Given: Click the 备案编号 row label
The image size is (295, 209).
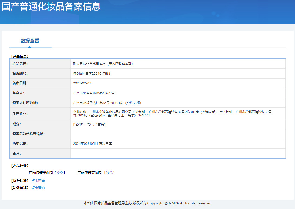Looking at the screenshot, I should 20,74.
